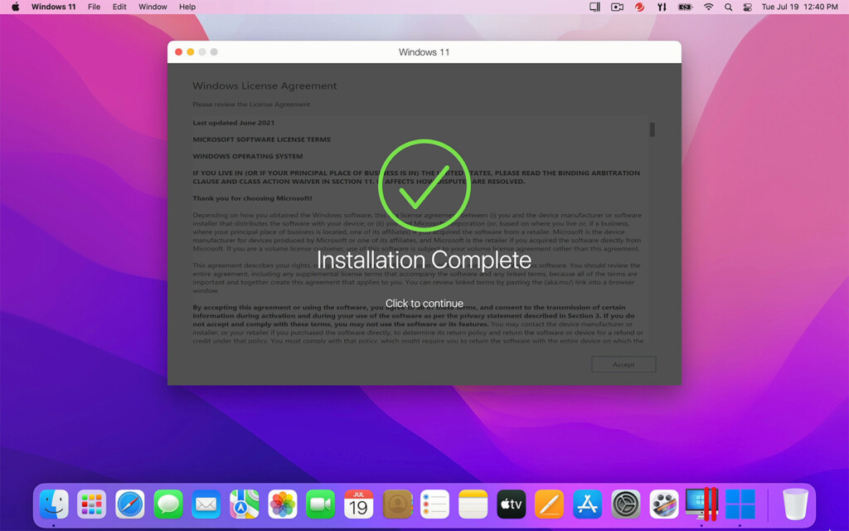Open Calendar showing Jul 19
This screenshot has width=849, height=531.
[x=358, y=504]
